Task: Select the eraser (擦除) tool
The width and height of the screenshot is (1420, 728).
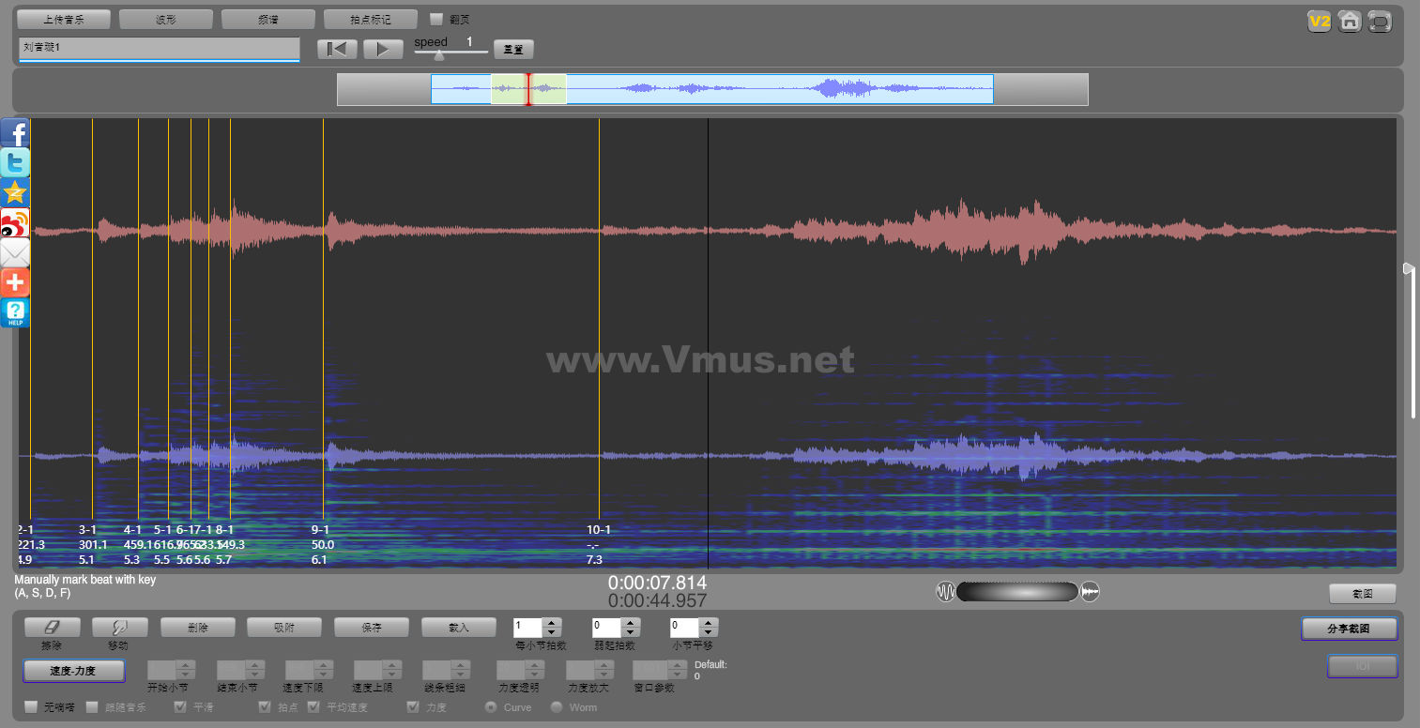Action: (52, 628)
